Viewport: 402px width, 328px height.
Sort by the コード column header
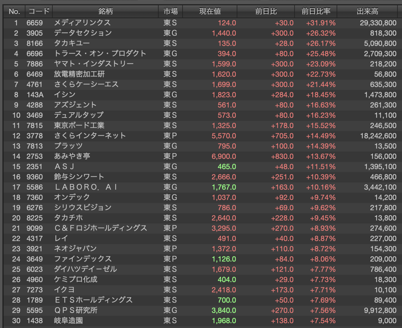[x=39, y=11]
